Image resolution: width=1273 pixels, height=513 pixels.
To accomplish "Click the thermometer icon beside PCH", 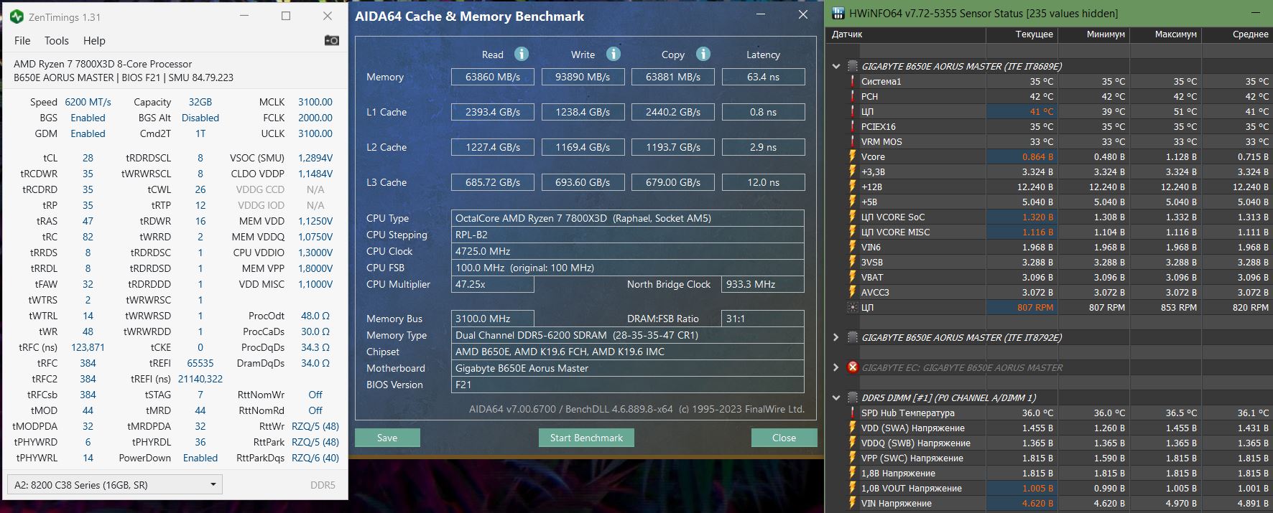I will (853, 96).
